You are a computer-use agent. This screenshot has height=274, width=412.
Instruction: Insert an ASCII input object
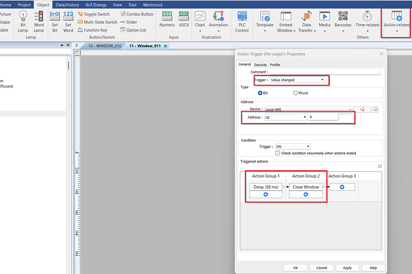tap(184, 19)
